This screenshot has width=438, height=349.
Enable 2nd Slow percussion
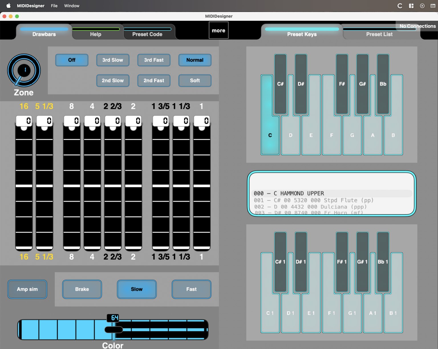(113, 81)
